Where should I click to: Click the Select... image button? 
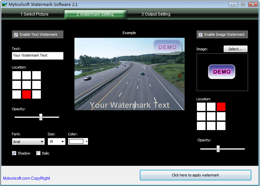(235, 49)
